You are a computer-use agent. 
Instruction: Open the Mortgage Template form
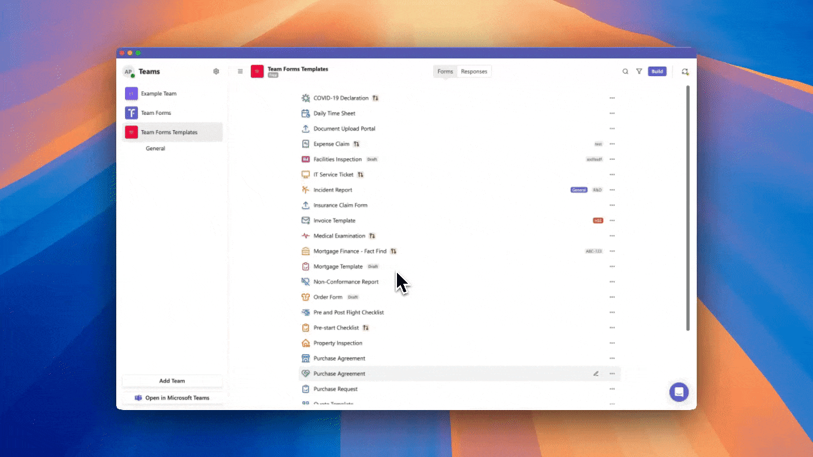[338, 267]
